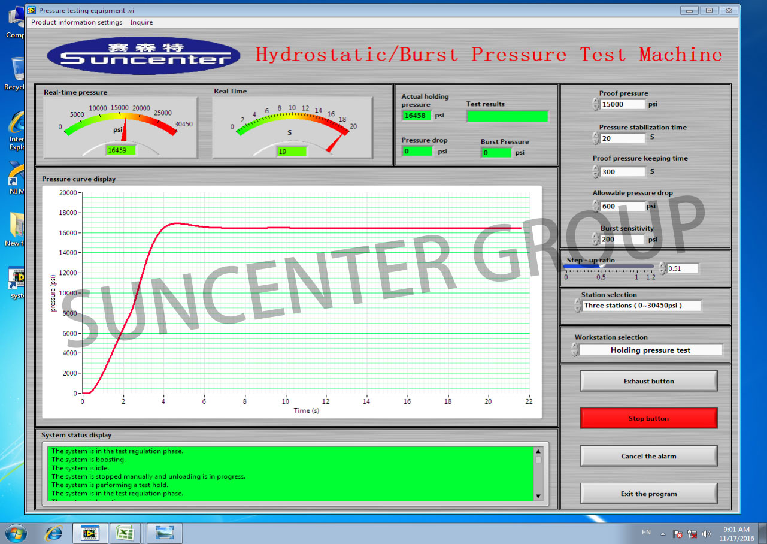The image size is (767, 544).
Task: Click Action Center flag tray icon
Action: [x=678, y=533]
